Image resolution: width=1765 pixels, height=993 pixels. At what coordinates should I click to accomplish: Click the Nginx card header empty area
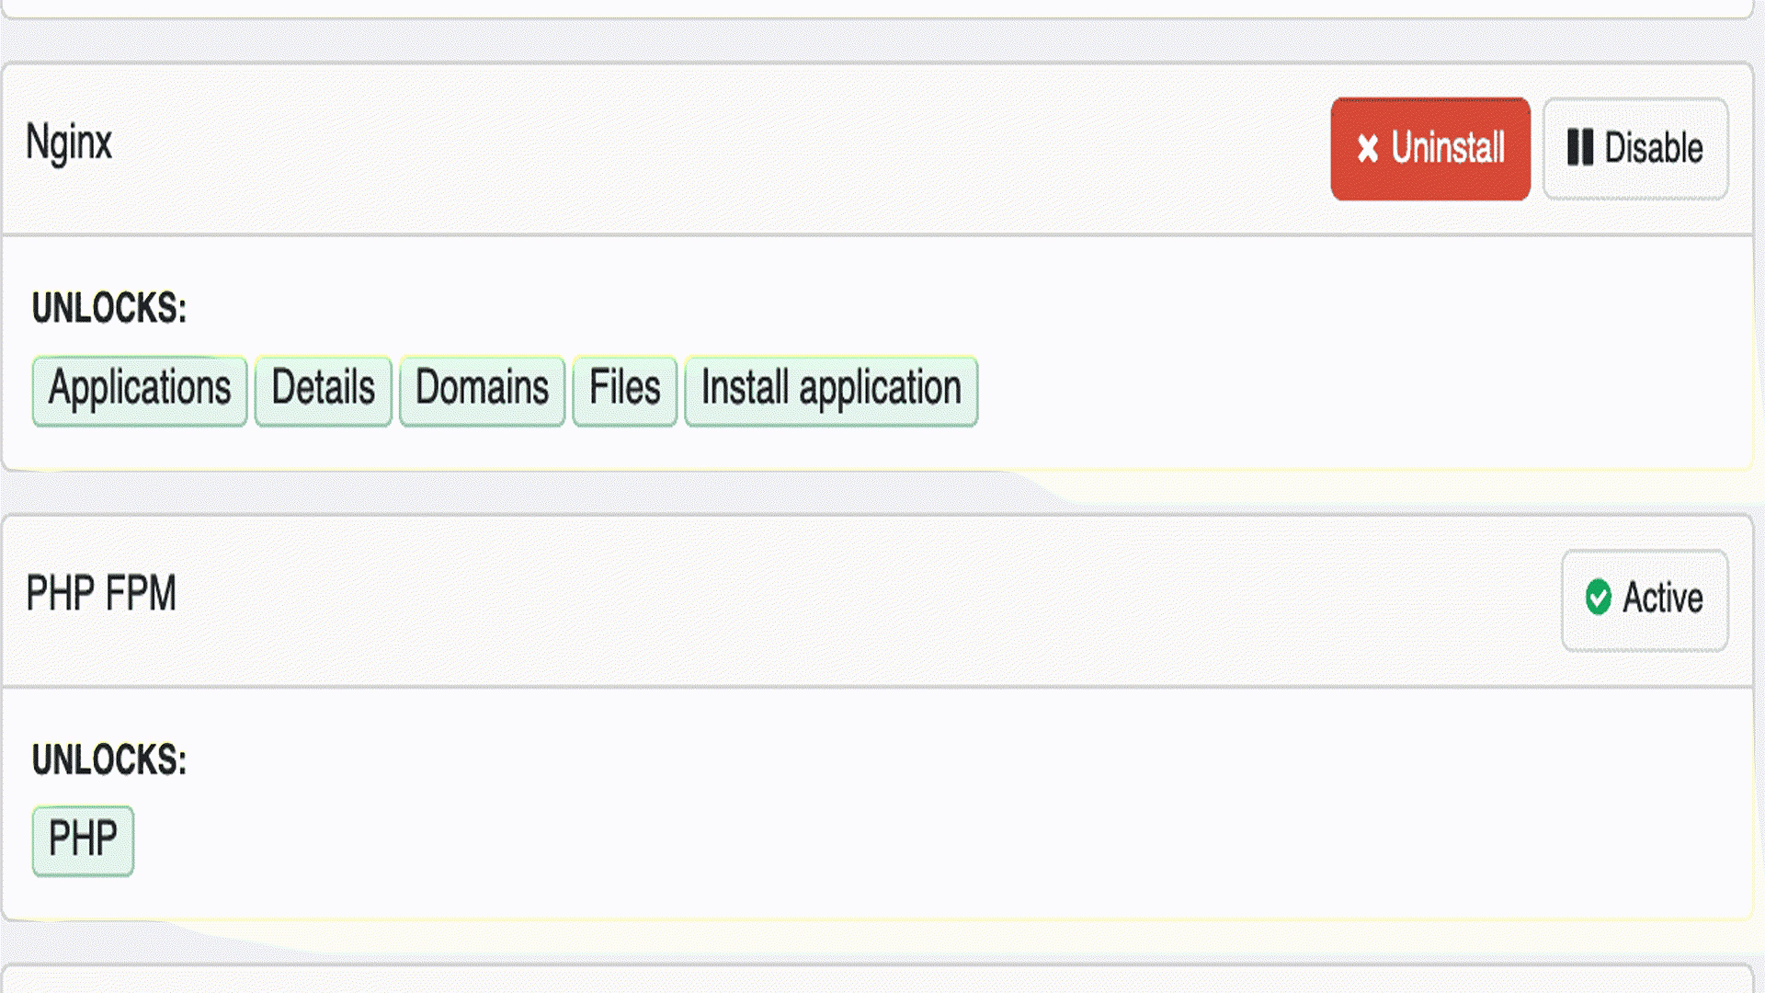point(717,147)
